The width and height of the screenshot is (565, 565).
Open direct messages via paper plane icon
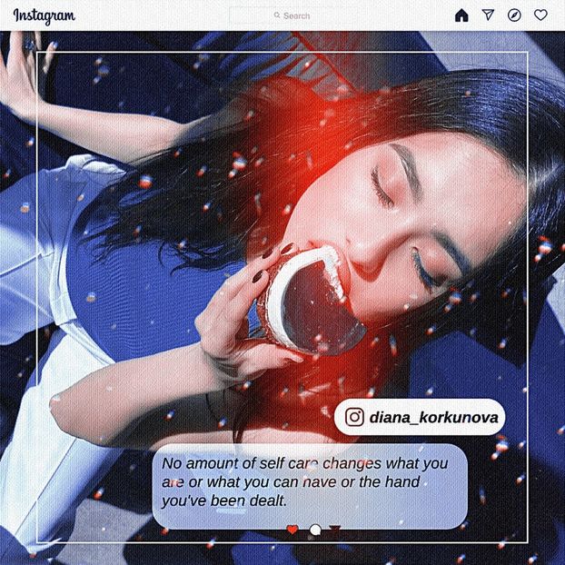[488, 15]
